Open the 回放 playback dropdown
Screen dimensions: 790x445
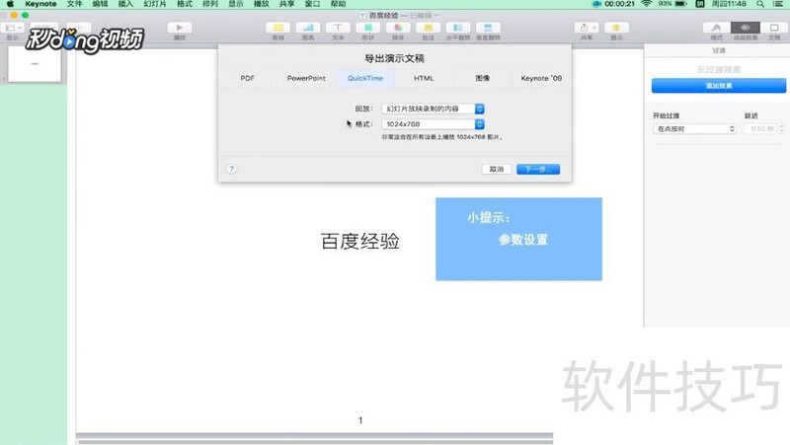coord(433,109)
